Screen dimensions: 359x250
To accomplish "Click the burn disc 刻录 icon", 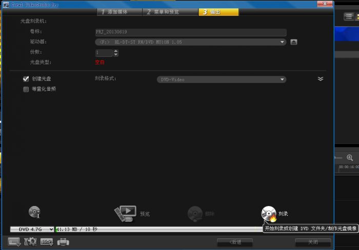I will pyautogui.click(x=269, y=214).
